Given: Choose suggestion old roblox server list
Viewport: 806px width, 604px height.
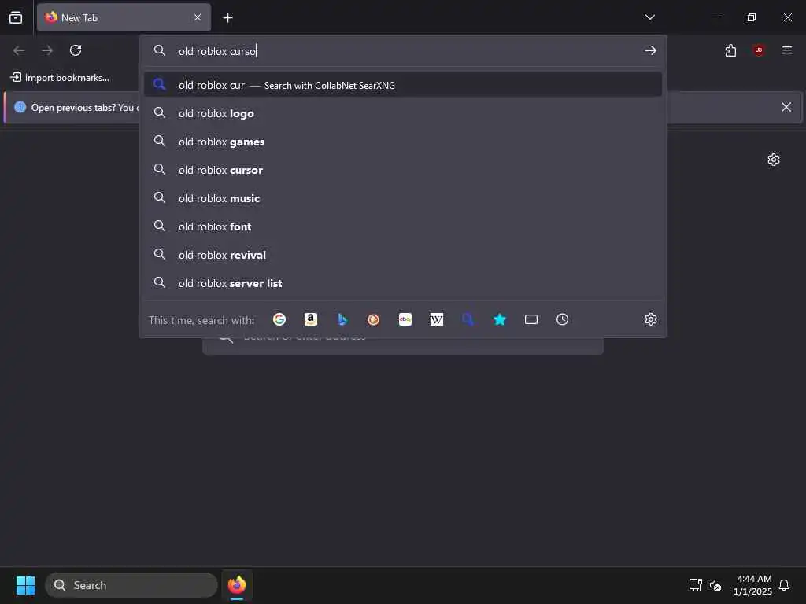Looking at the screenshot, I should pos(403,283).
